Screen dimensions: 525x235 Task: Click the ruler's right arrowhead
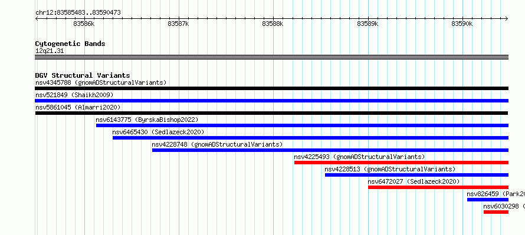(507, 18)
